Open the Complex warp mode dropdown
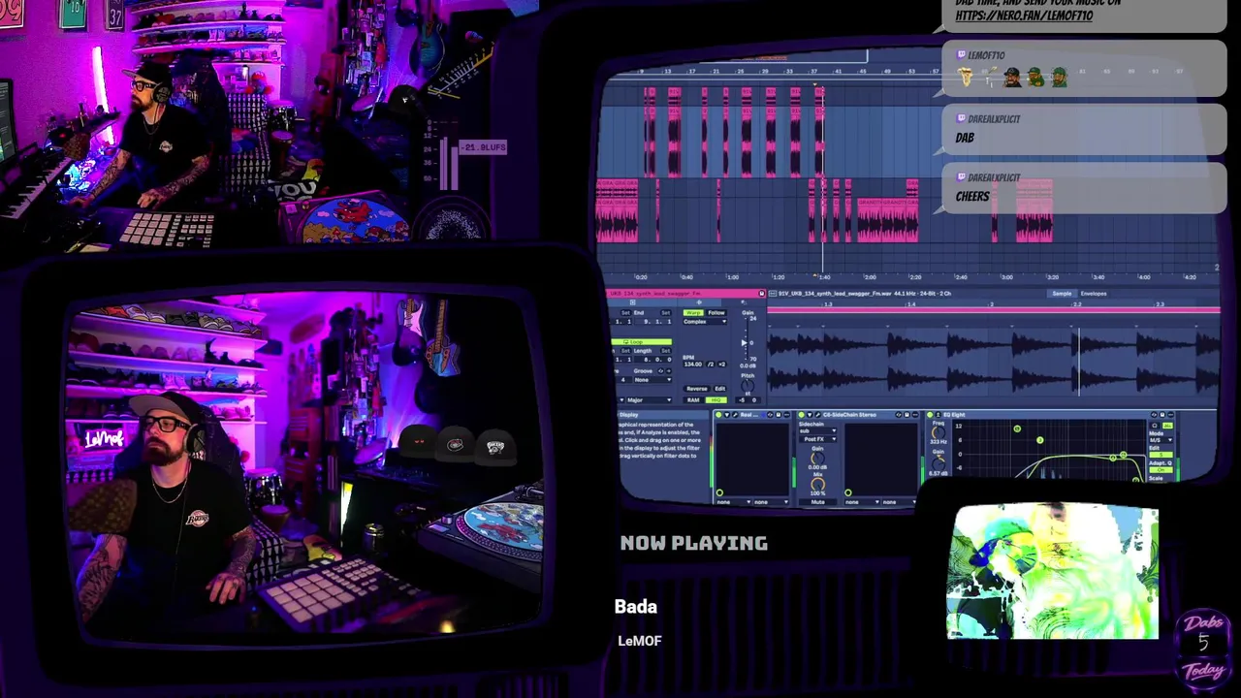This screenshot has height=698, width=1241. [705, 322]
